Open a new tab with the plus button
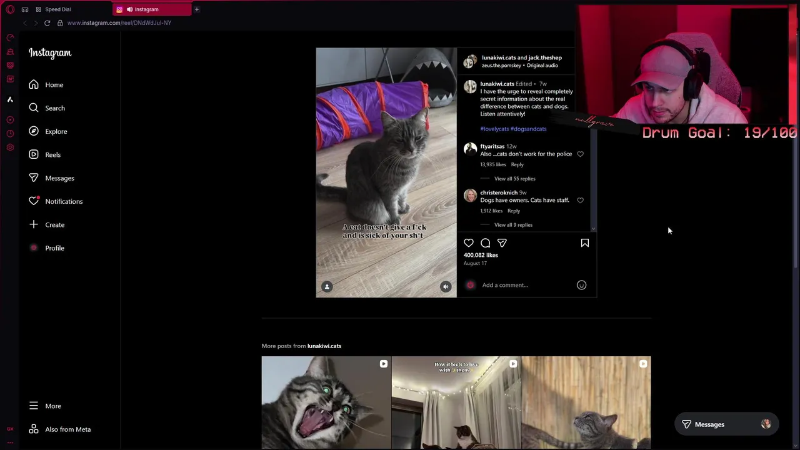 coord(196,9)
